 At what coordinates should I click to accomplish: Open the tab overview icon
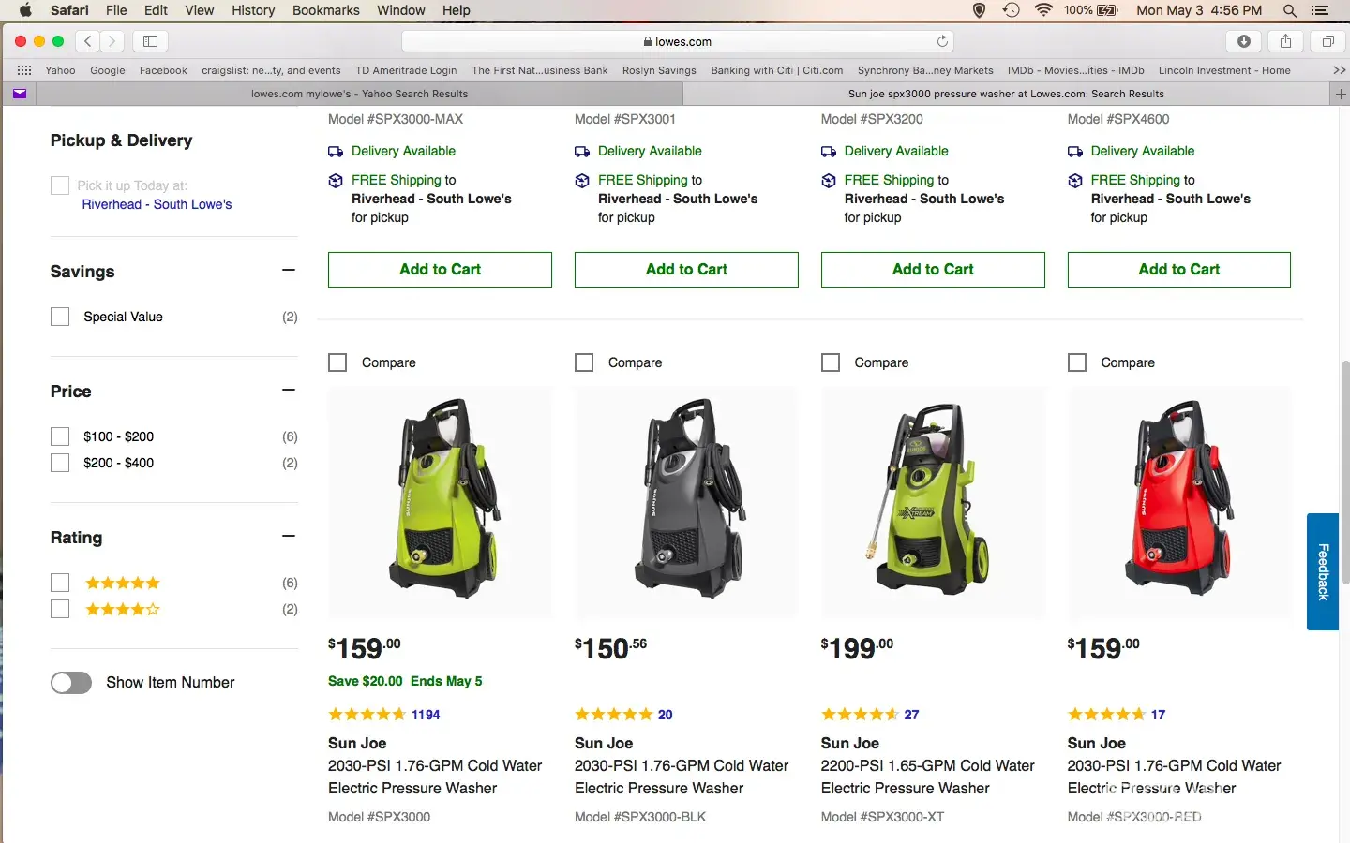(x=1327, y=41)
